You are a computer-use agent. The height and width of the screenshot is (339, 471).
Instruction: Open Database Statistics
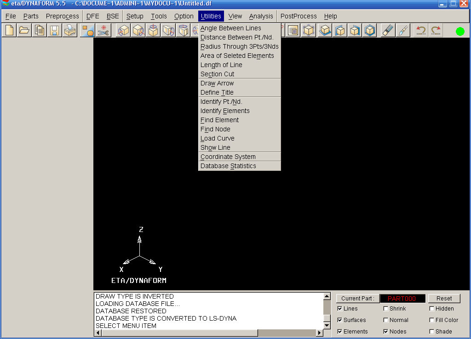coord(240,166)
